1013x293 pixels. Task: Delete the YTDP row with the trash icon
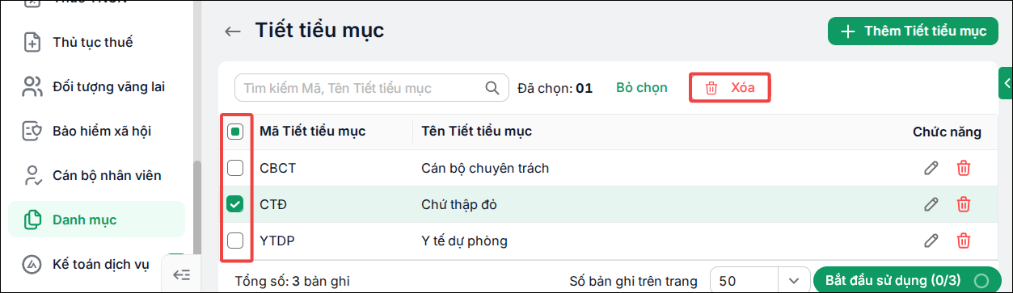pos(963,241)
